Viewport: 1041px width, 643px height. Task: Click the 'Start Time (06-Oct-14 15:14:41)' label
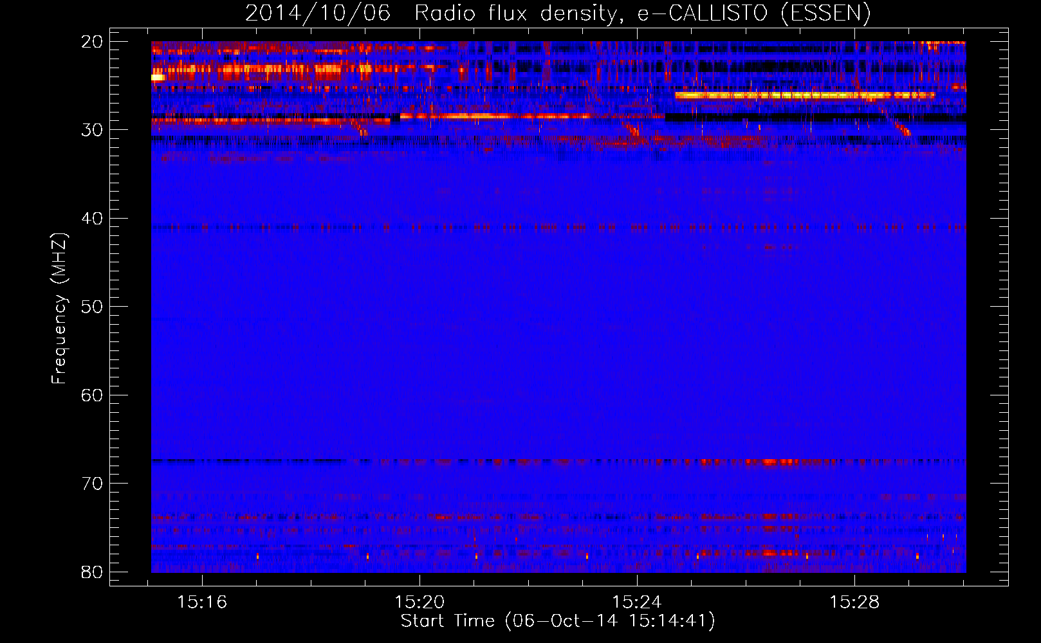tap(558, 621)
